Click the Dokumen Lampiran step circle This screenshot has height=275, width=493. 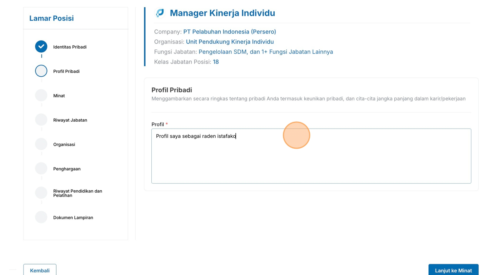coord(41,217)
